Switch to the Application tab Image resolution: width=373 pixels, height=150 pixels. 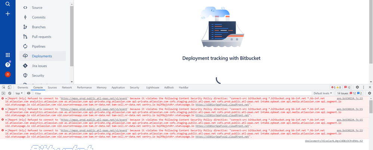point(118,87)
